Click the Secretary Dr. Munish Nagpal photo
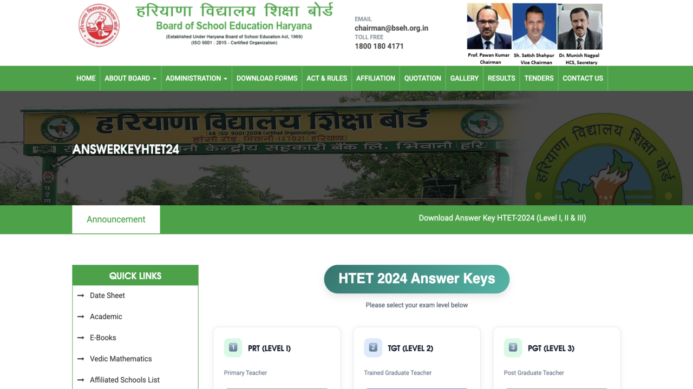This screenshot has height=389, width=693. coord(579,26)
